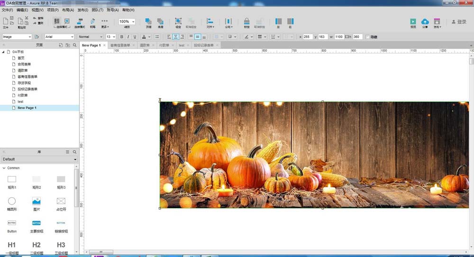This screenshot has height=257, width=474.
Task: Open the Default library dropdown
Action: [x=39, y=160]
